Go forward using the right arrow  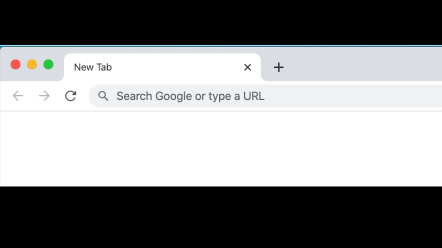(44, 96)
